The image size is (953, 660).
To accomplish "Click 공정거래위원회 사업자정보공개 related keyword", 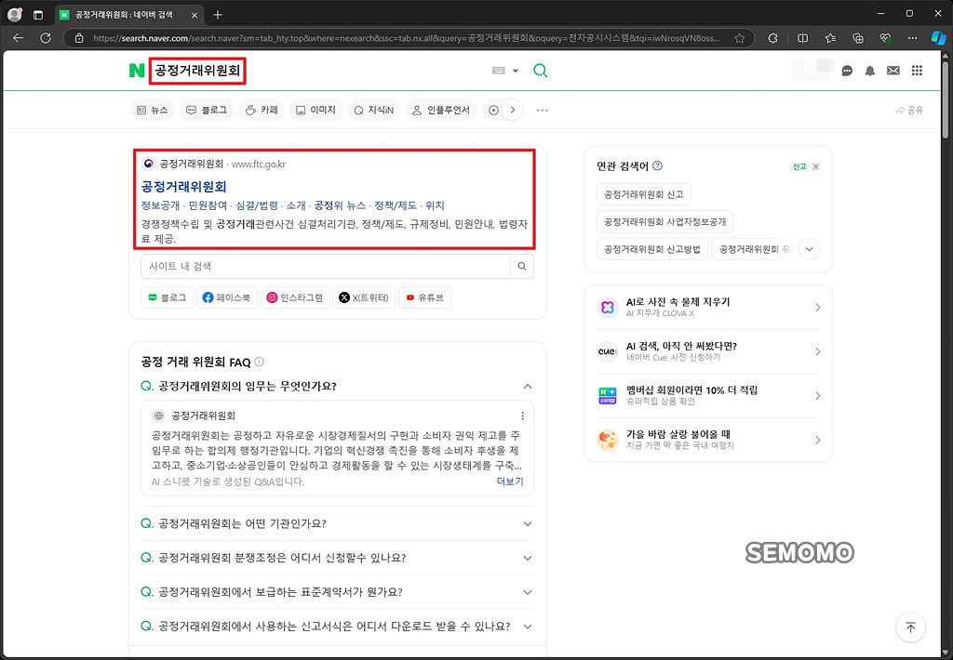I will 664,221.
